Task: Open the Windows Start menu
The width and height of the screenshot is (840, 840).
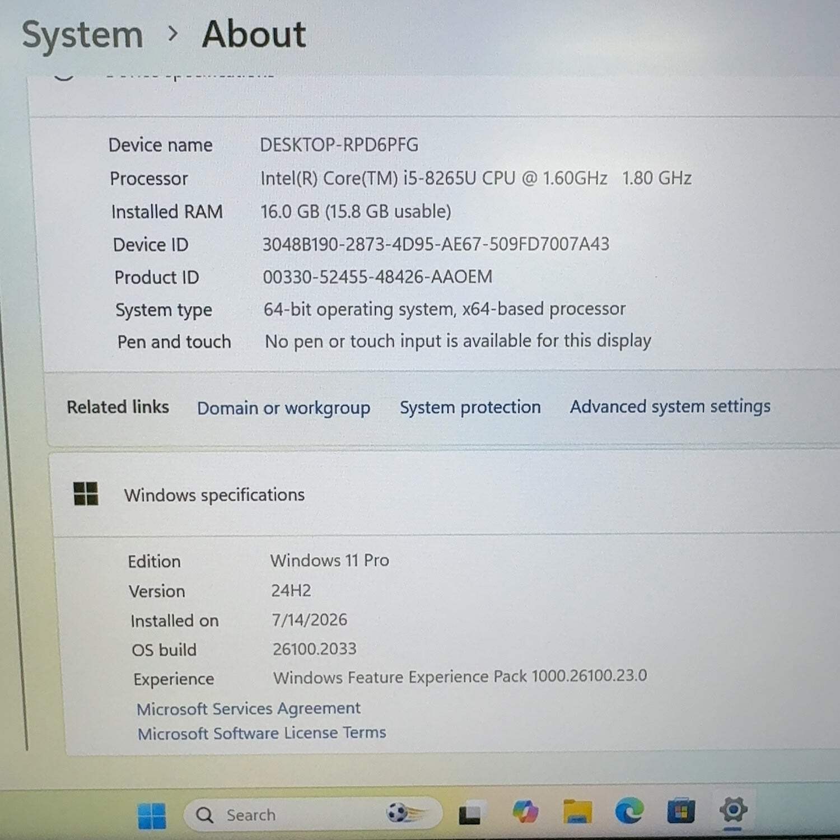Action: coord(152,815)
